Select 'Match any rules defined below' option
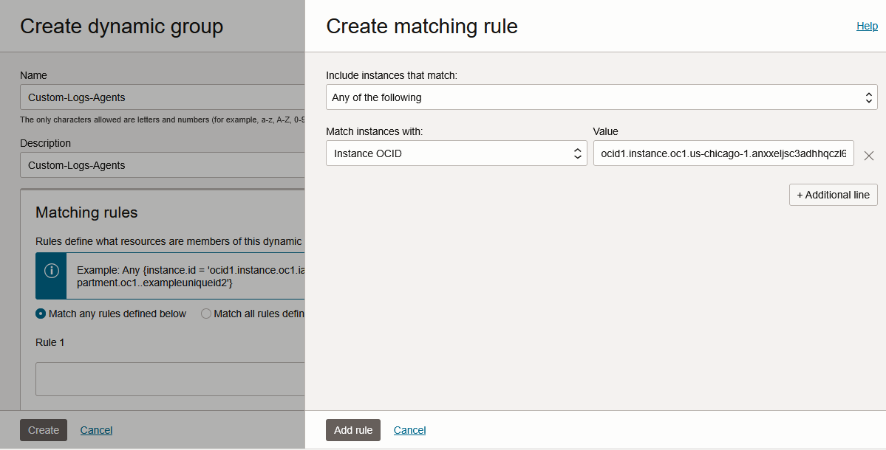This screenshot has height=450, width=886. (x=41, y=314)
